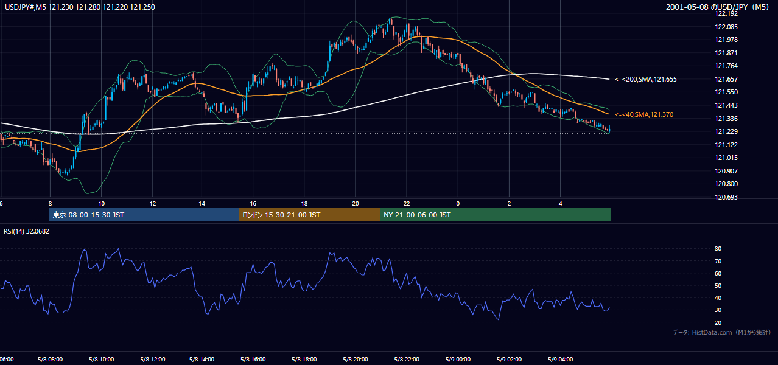Screen dimensions: 778x365
Task: Click the 5/8 14:00 bottom time label
Action: pyautogui.click(x=202, y=360)
